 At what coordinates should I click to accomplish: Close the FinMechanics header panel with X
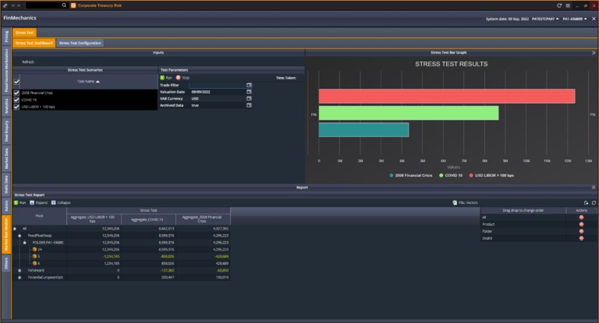594,19
